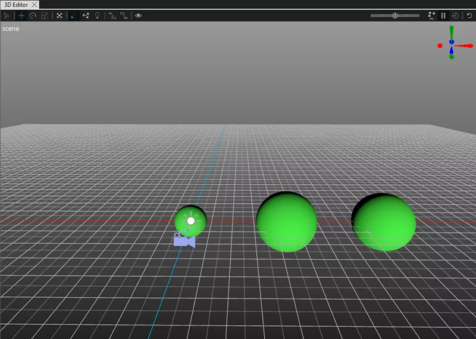Screen dimensions: 476x339
Task: Click the toolbar speed slider handle
Action: tap(395, 15)
